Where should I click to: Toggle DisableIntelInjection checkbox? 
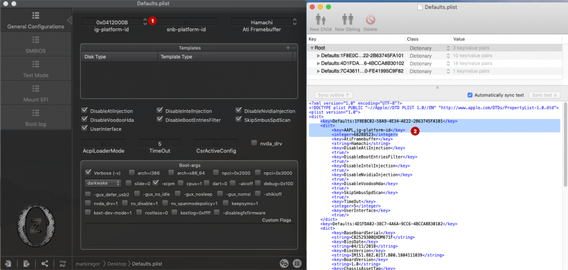tap(160, 110)
